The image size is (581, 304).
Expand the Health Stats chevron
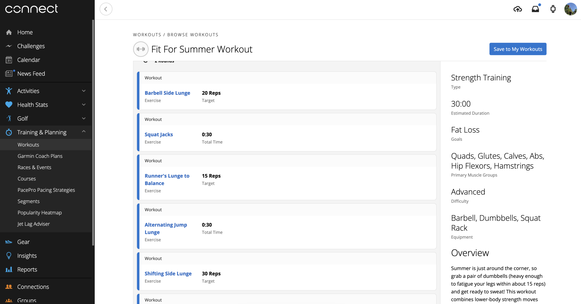tap(84, 105)
